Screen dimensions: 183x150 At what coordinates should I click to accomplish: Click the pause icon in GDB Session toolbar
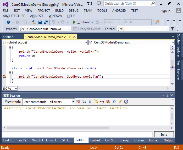coord(90,102)
